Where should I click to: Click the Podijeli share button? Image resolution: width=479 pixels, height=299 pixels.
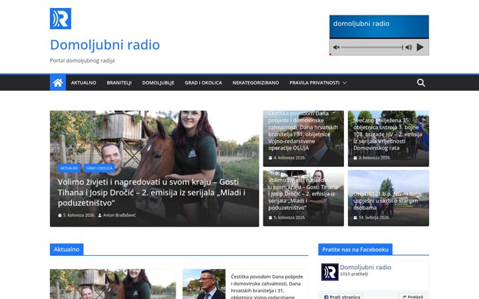point(412,297)
